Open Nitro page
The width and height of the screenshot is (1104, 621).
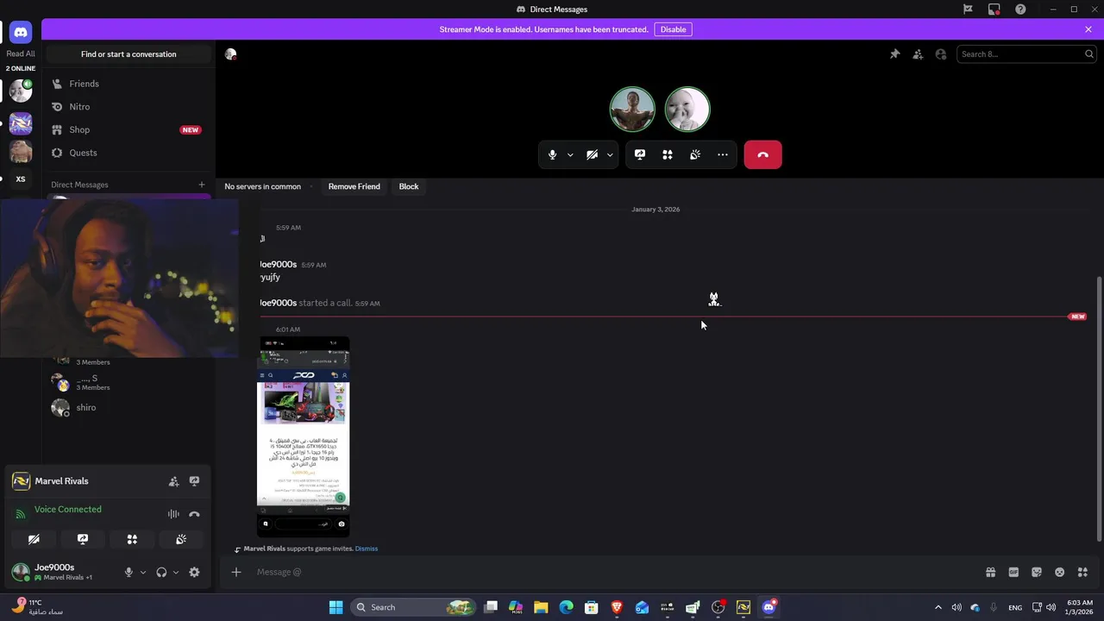[x=129, y=107]
